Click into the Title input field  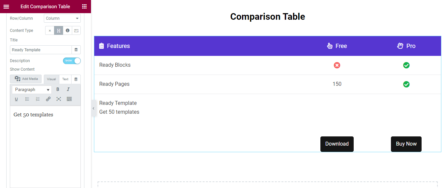click(x=41, y=50)
